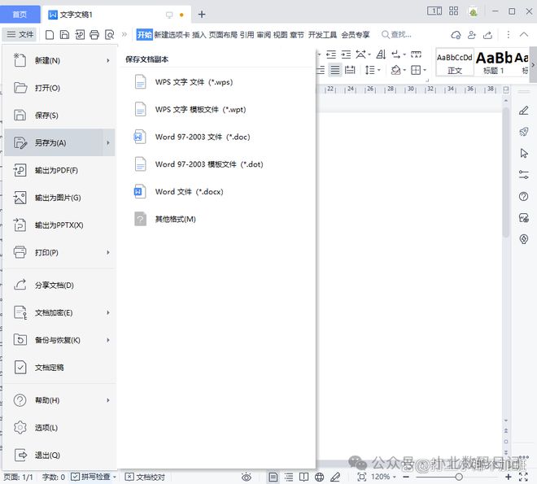Switch to the 审阅 ribbon tab
The image size is (537, 484).
[264, 34]
